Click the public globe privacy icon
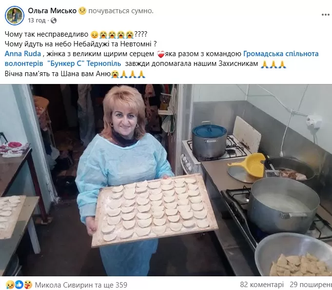Viewport: 332px width, 290px height. click(x=54, y=21)
